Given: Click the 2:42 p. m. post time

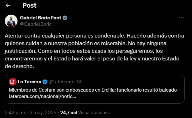Looking at the screenshot, I should coord(16,113).
